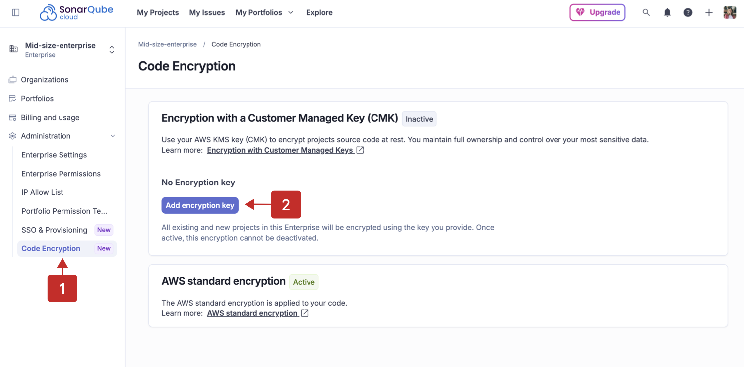744x367 pixels.
Task: Click the Billing and usage card icon
Action: 13,117
